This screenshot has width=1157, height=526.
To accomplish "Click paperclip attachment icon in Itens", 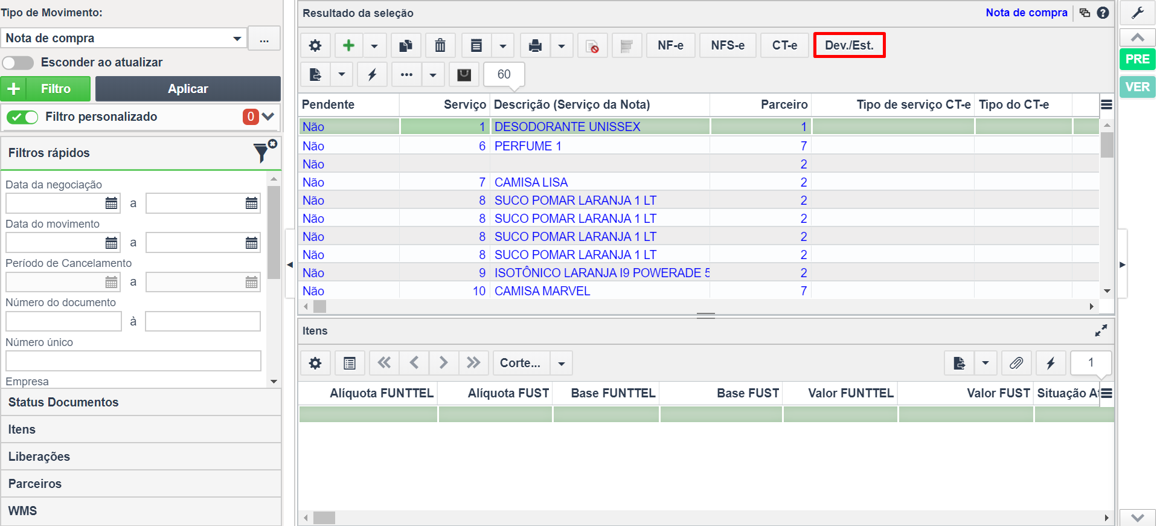I will pos(1016,363).
